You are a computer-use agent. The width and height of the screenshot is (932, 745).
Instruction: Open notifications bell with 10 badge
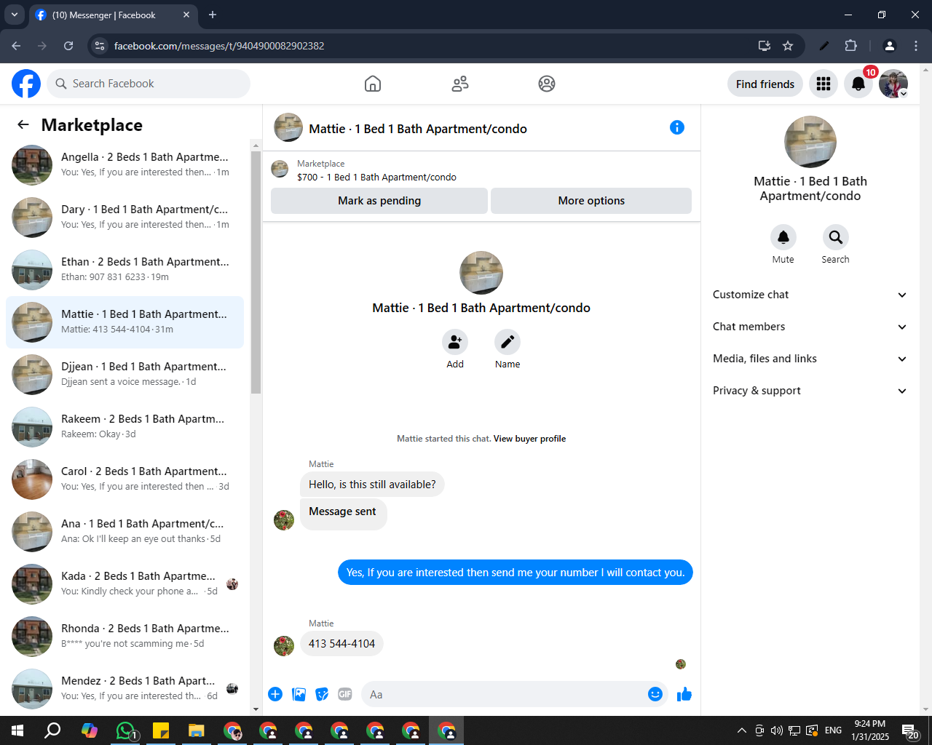pos(858,84)
